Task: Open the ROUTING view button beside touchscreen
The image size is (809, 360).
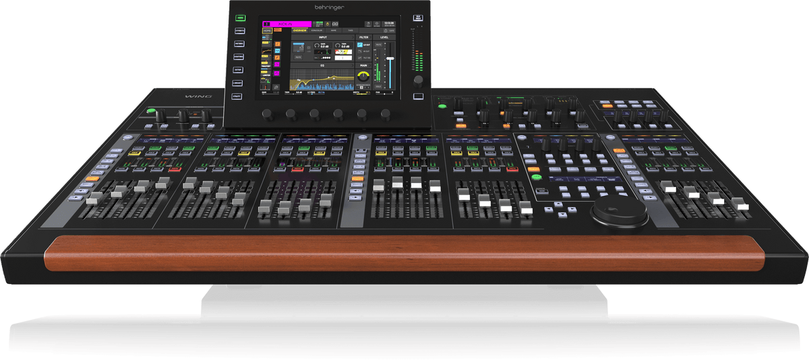Action: point(239,57)
